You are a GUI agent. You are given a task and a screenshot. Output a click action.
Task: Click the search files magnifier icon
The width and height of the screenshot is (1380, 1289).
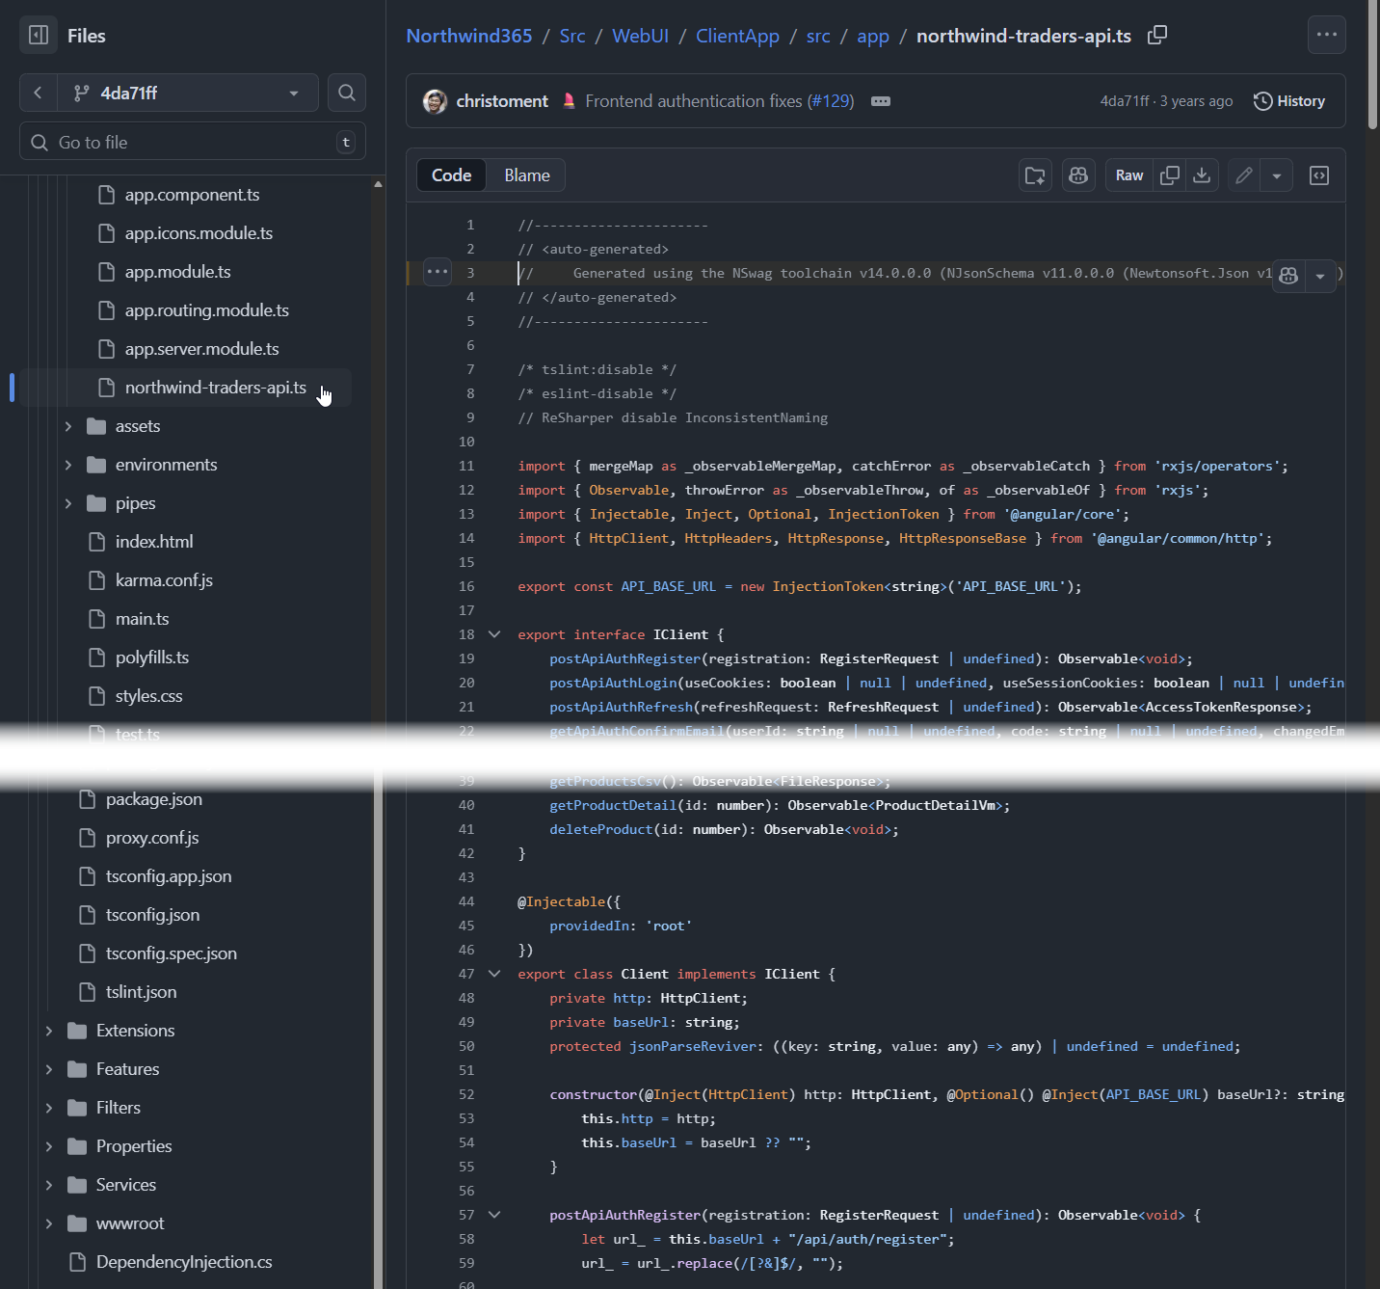pos(347,93)
